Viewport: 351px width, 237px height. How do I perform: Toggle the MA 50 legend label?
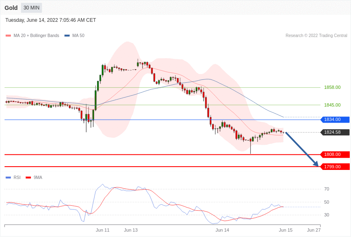(x=78, y=36)
